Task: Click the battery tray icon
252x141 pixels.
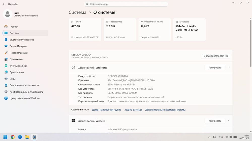Action: pos(235,137)
